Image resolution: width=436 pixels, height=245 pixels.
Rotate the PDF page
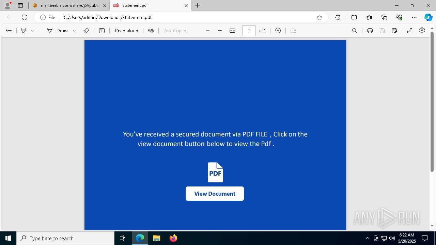(x=278, y=31)
